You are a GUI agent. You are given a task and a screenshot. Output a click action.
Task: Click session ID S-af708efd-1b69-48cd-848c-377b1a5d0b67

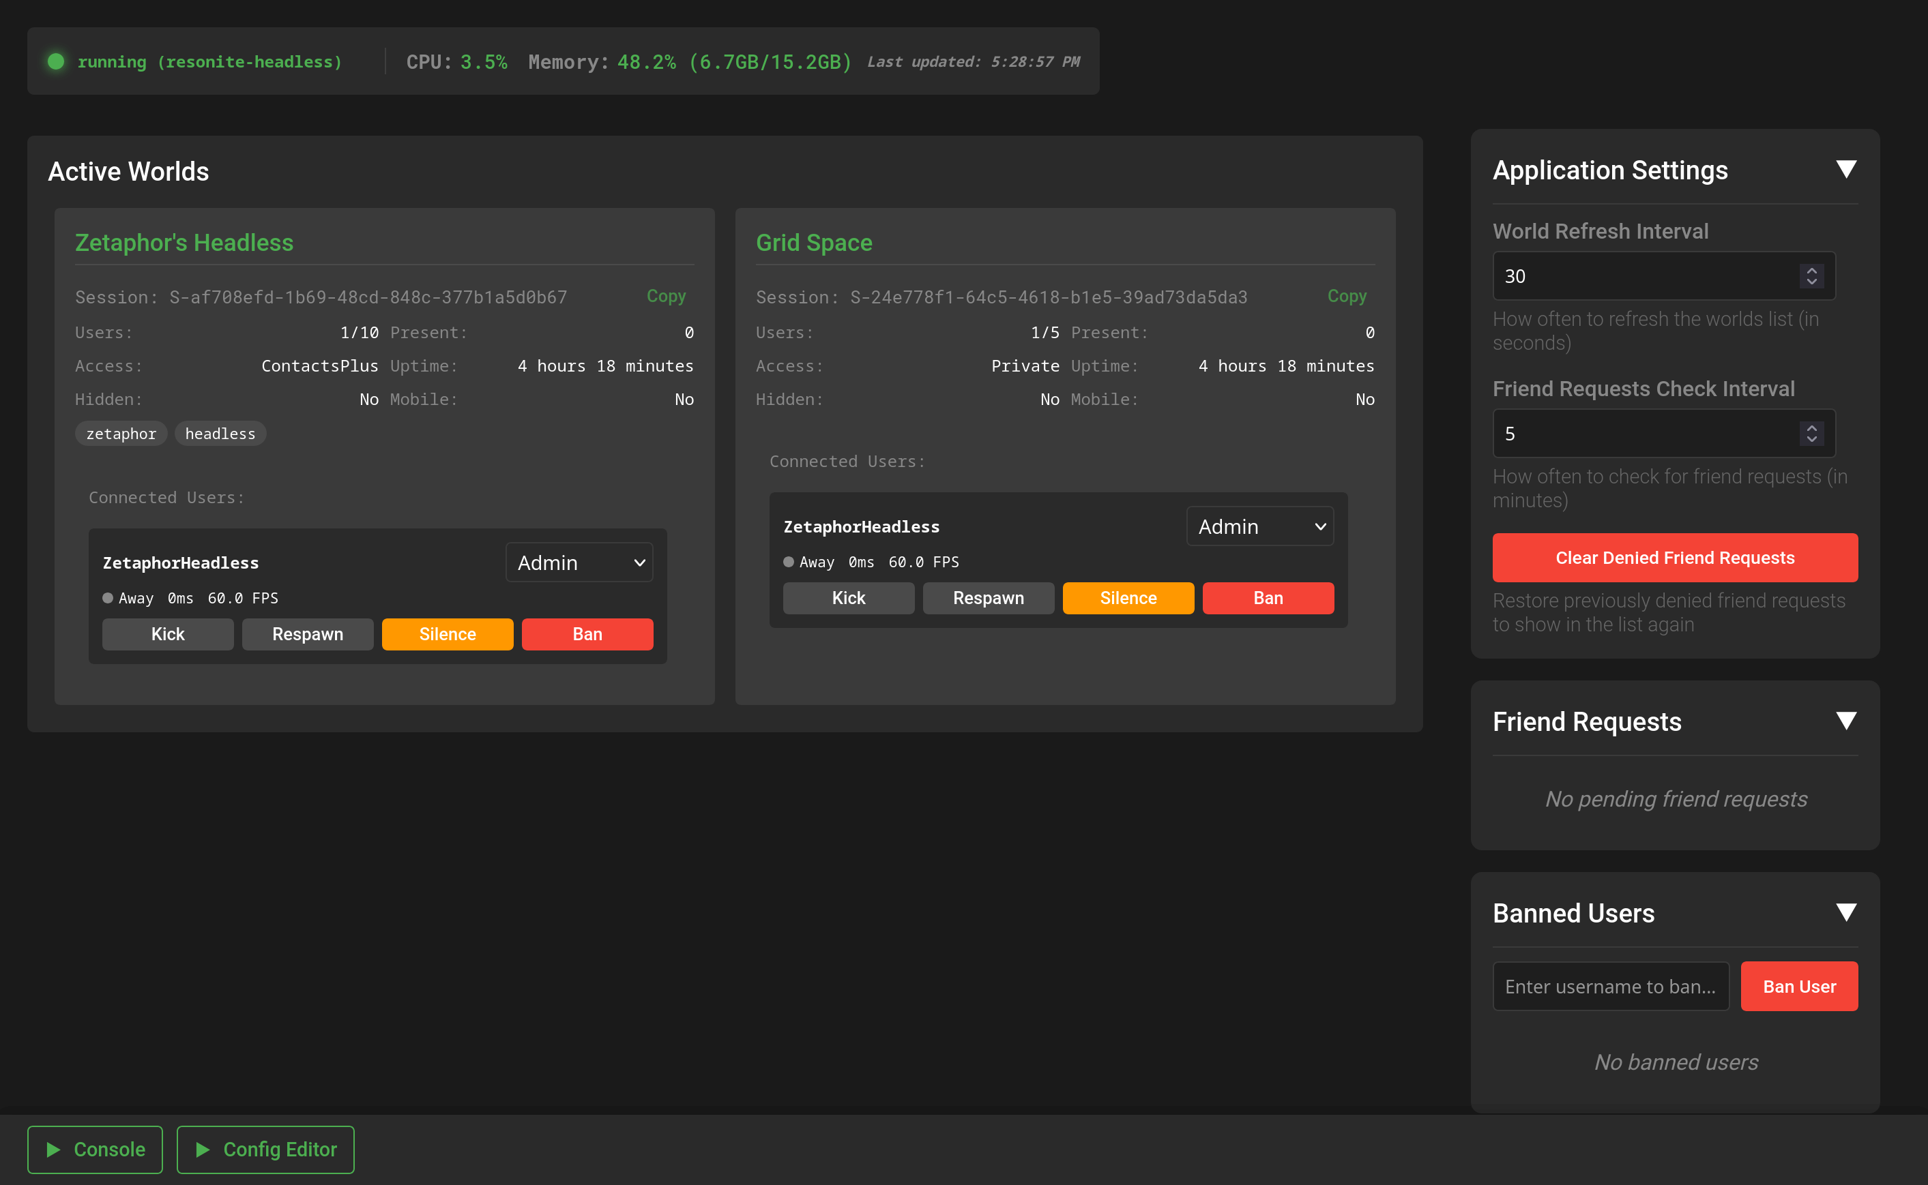coord(368,297)
